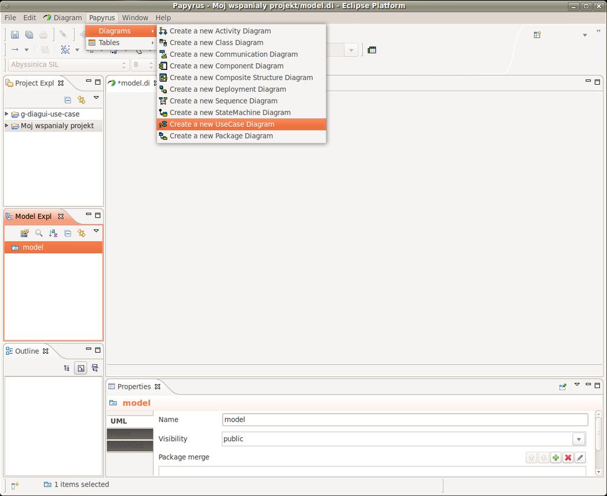Click the Properties pin icon
The height and width of the screenshot is (496, 607).
pyautogui.click(x=563, y=386)
